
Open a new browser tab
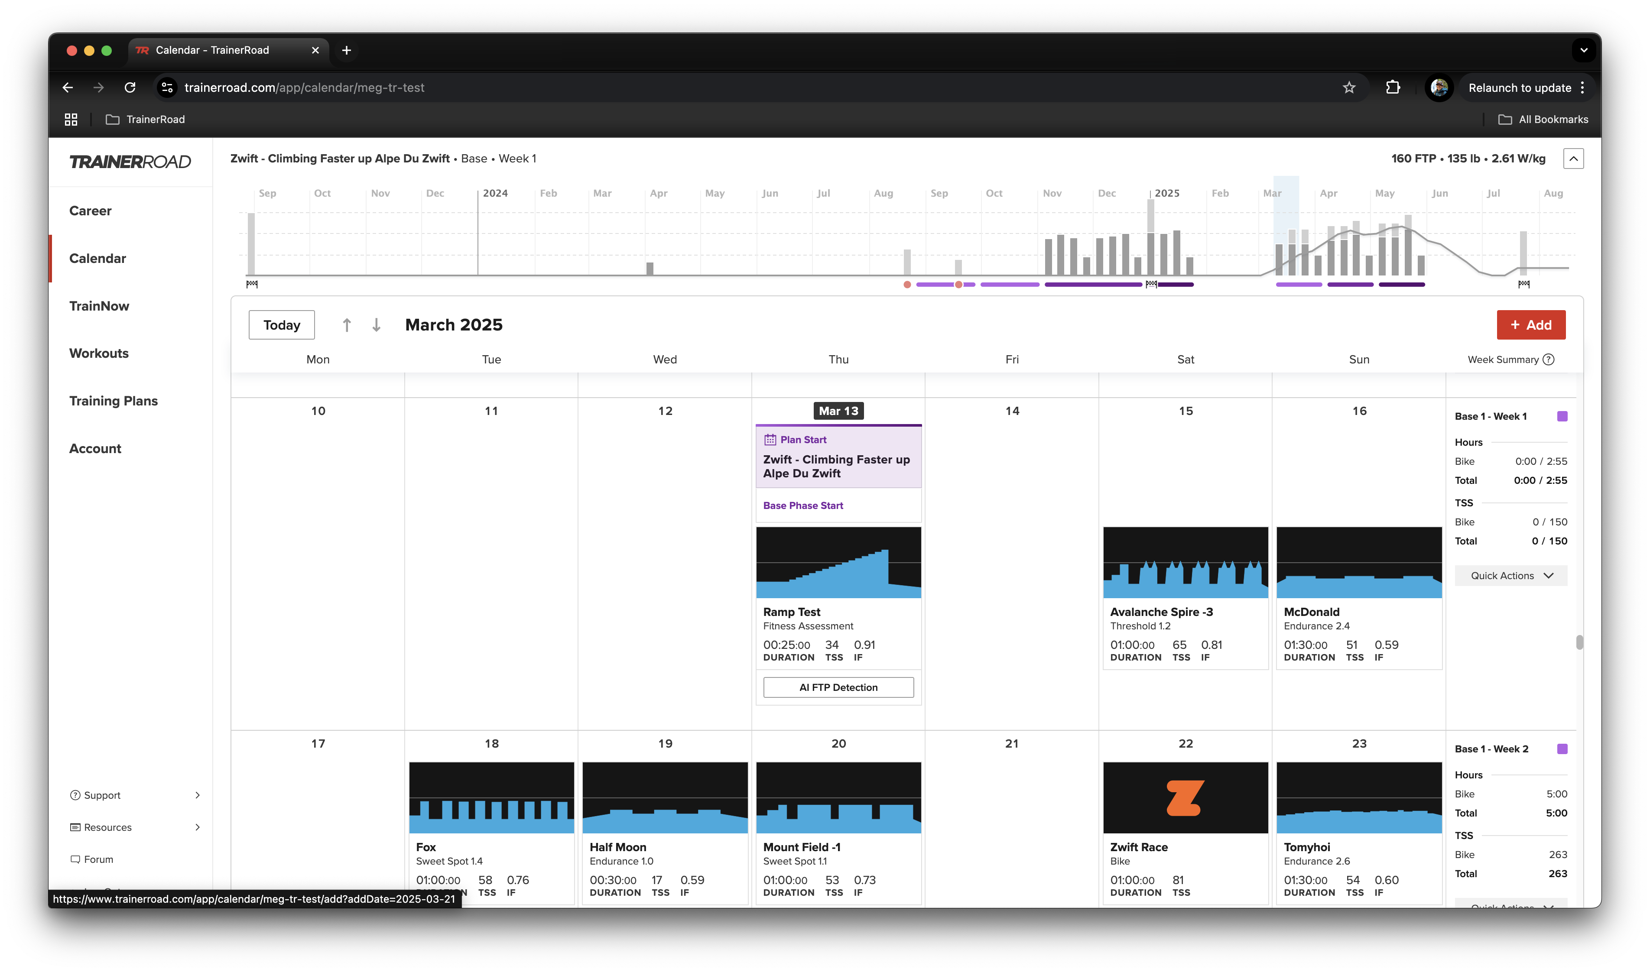pos(347,50)
